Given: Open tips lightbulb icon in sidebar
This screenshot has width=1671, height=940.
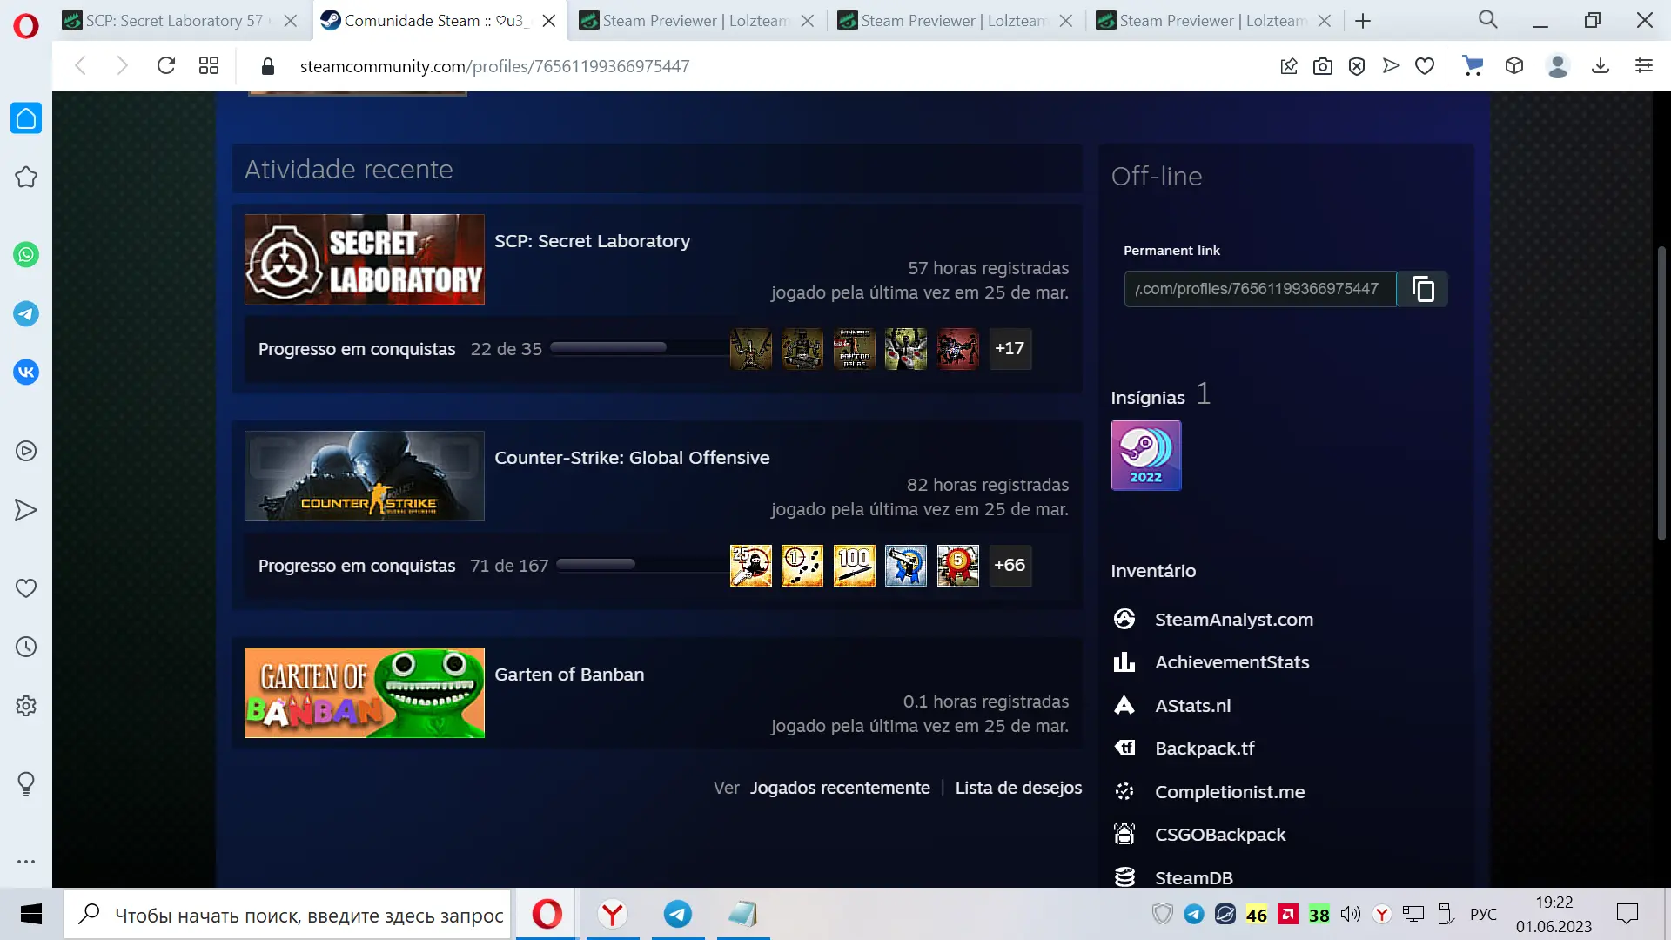Looking at the screenshot, I should tap(26, 784).
